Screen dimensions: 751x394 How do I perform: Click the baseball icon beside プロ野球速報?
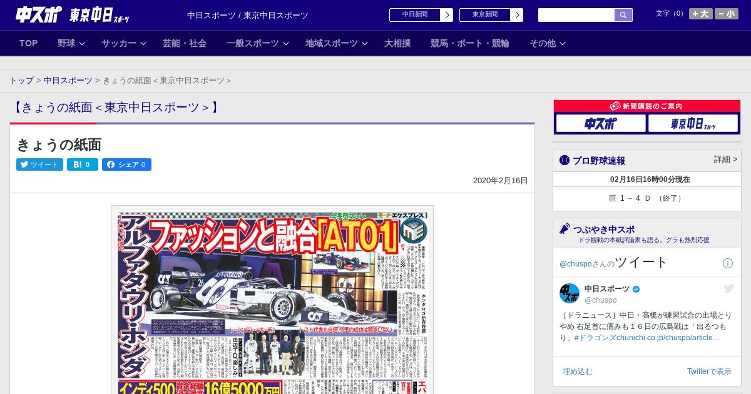[x=565, y=160]
